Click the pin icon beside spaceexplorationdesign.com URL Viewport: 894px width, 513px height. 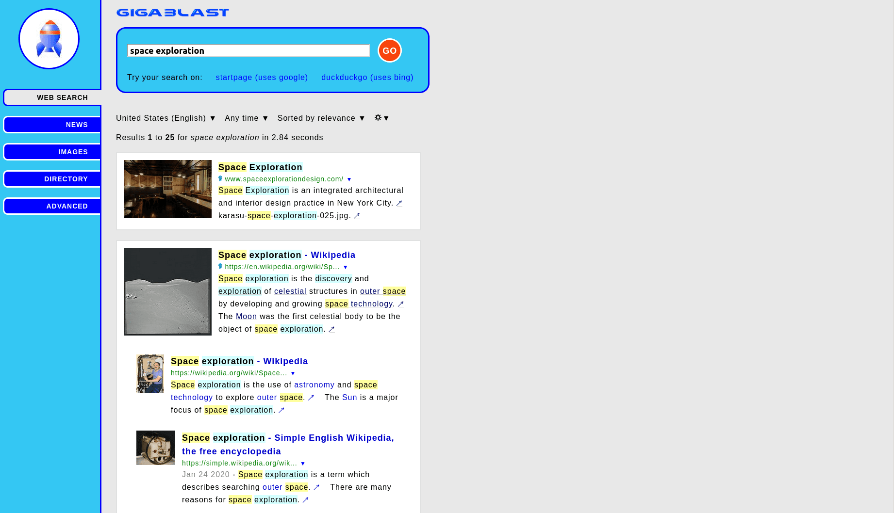220,179
